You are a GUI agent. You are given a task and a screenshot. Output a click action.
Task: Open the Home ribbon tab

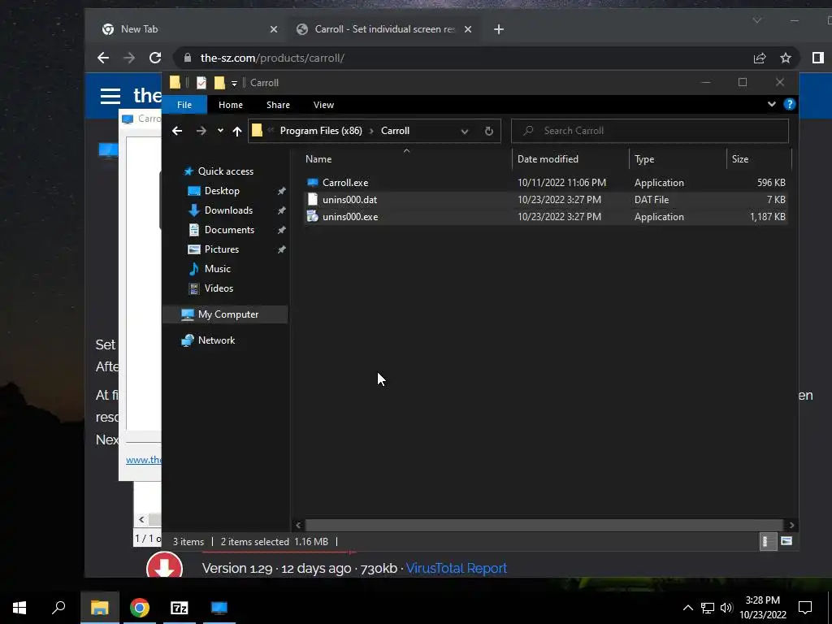[230, 105]
